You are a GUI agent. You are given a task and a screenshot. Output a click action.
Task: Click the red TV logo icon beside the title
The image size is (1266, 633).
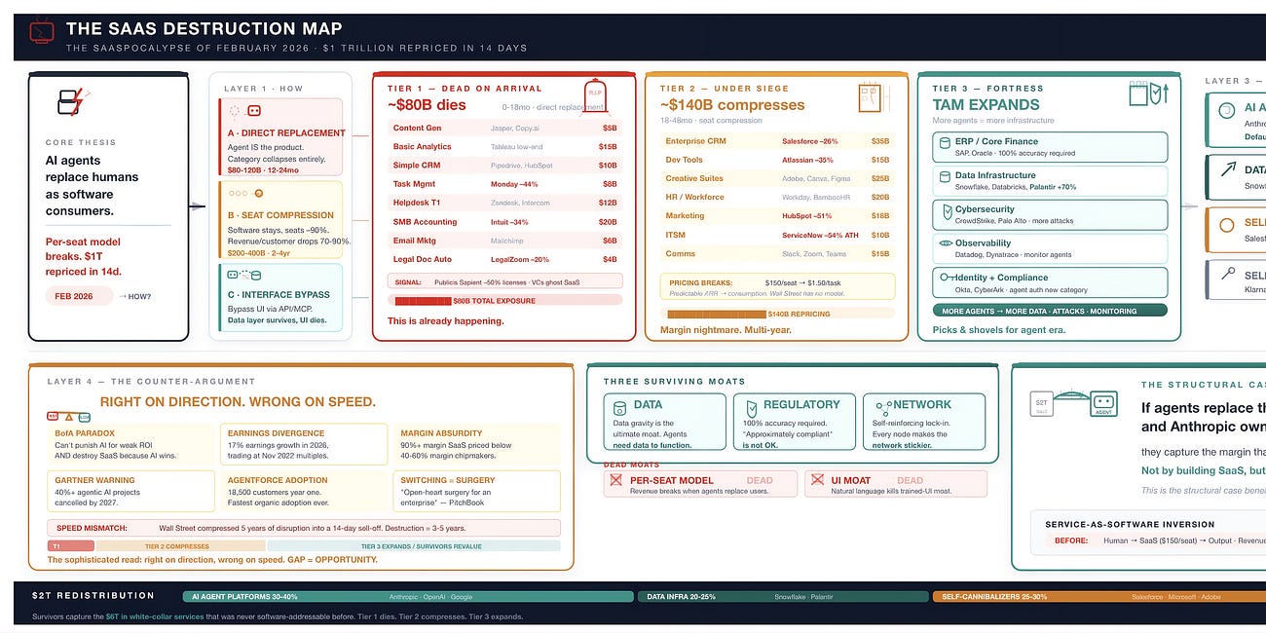[41, 33]
